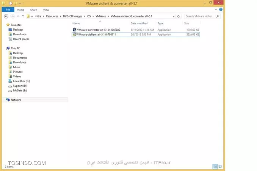
Task: Open the MyData (E:) drive
Action: point(20,91)
